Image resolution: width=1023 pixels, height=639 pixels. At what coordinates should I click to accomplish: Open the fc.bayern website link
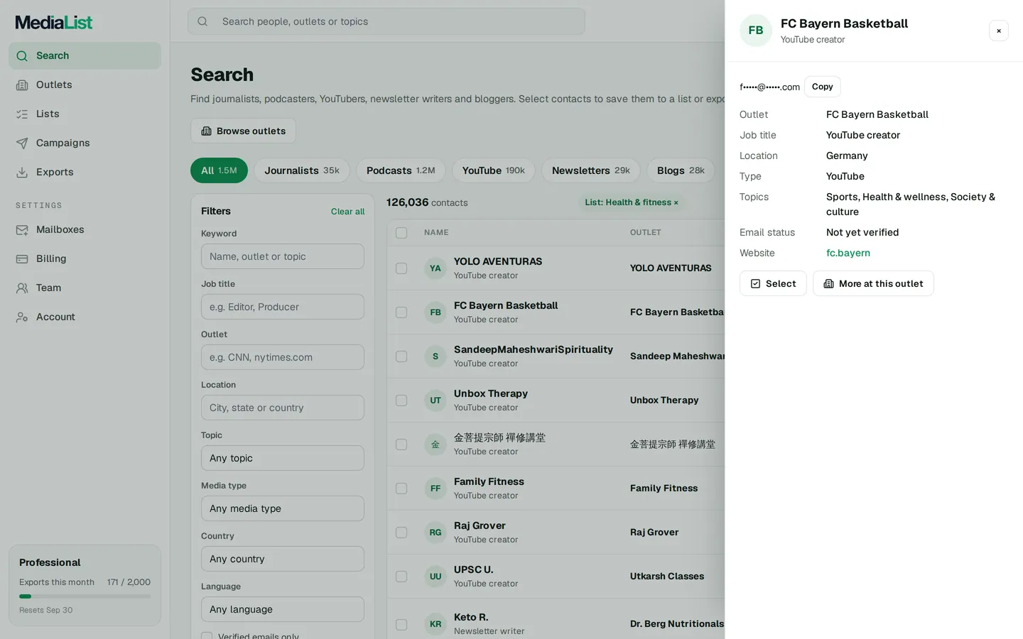tap(848, 253)
